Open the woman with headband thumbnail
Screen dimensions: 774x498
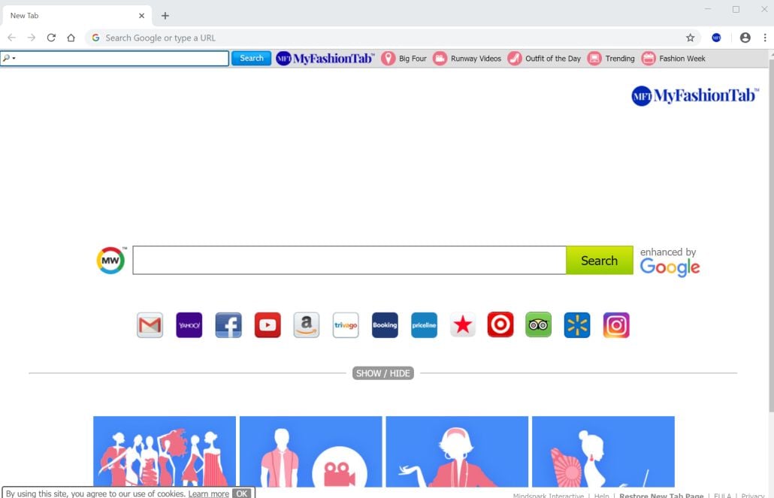[457, 451]
